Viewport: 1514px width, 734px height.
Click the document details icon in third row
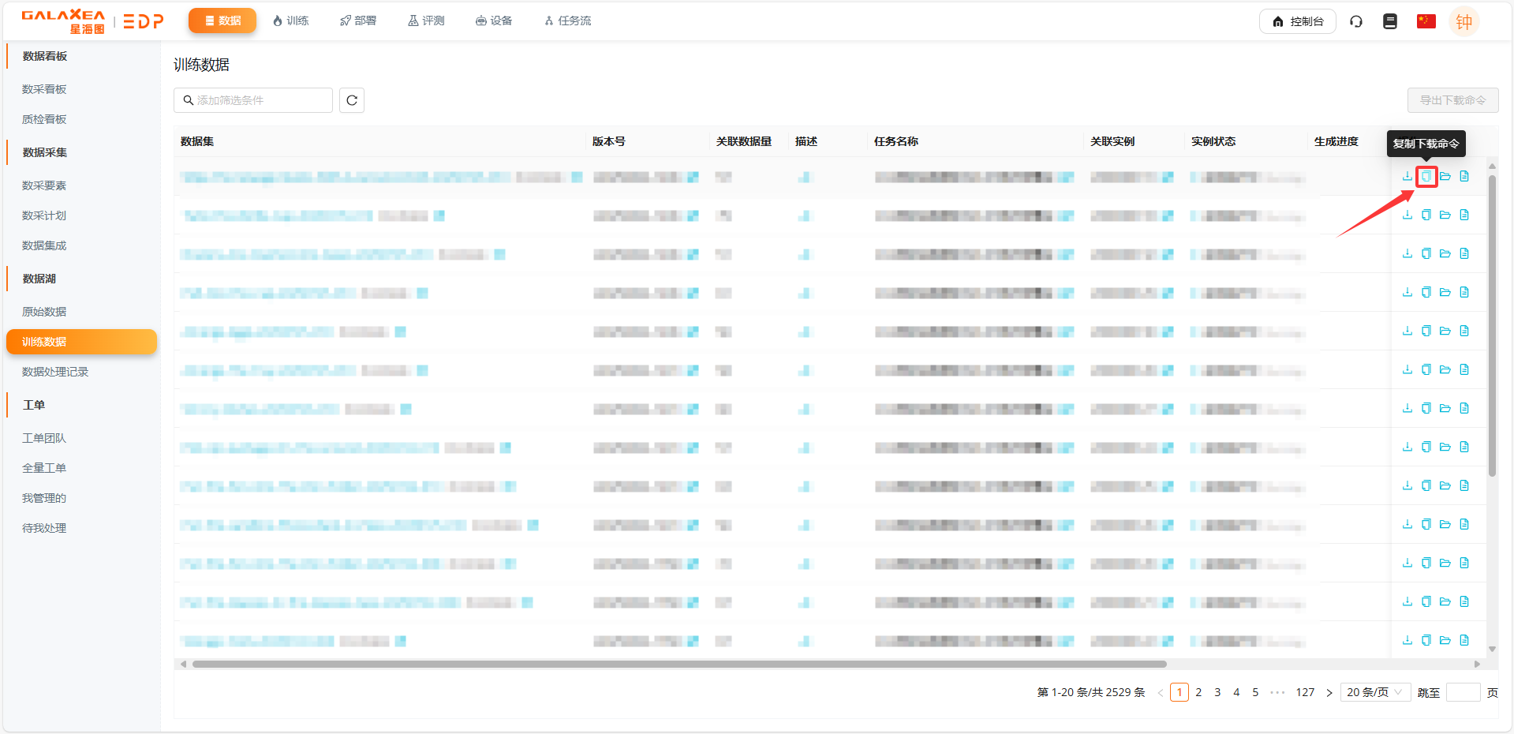coord(1464,253)
